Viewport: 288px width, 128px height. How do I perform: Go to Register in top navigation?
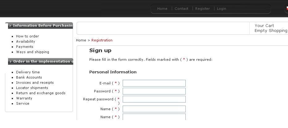pos(202,9)
